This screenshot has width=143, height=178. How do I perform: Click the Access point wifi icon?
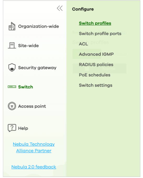[x=12, y=106]
